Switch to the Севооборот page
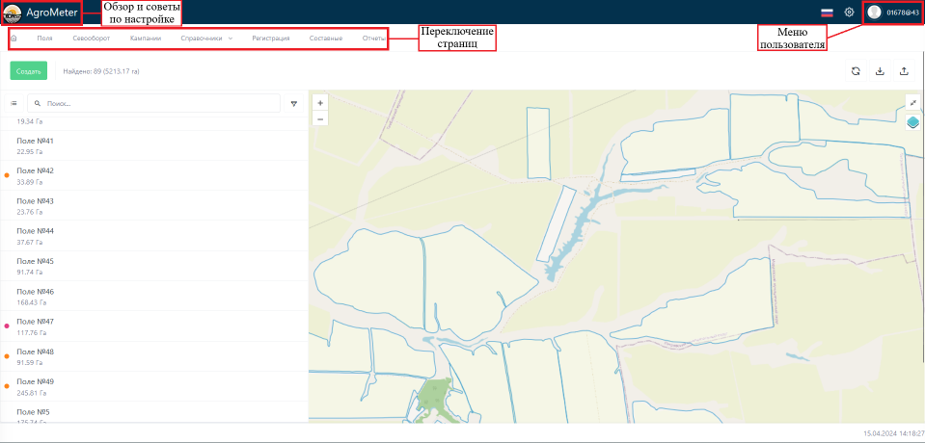This screenshot has height=443, width=925. point(92,39)
